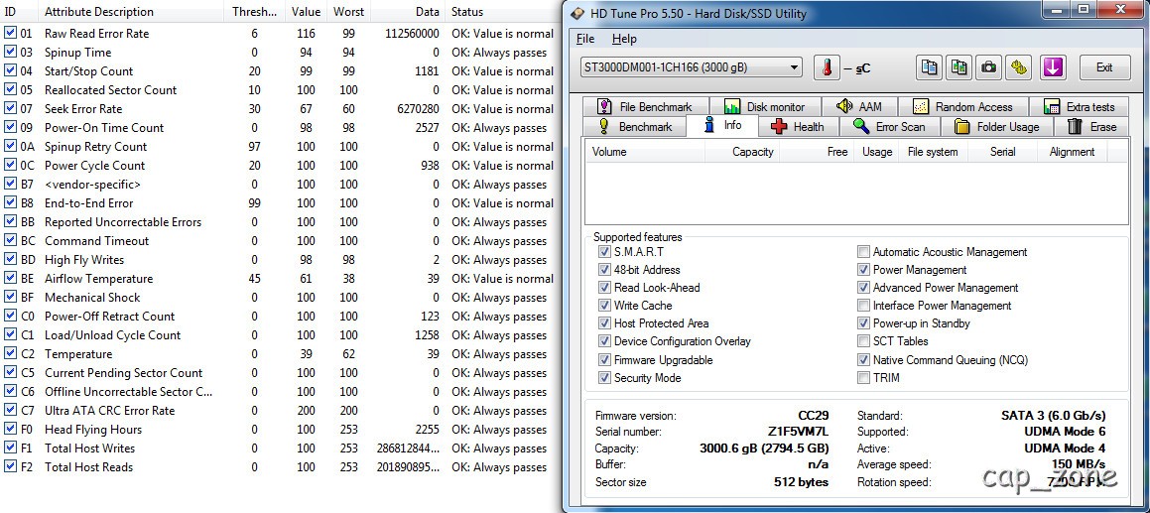Switch to the File Benchmark tab
This screenshot has height=513, width=1150.
[644, 106]
